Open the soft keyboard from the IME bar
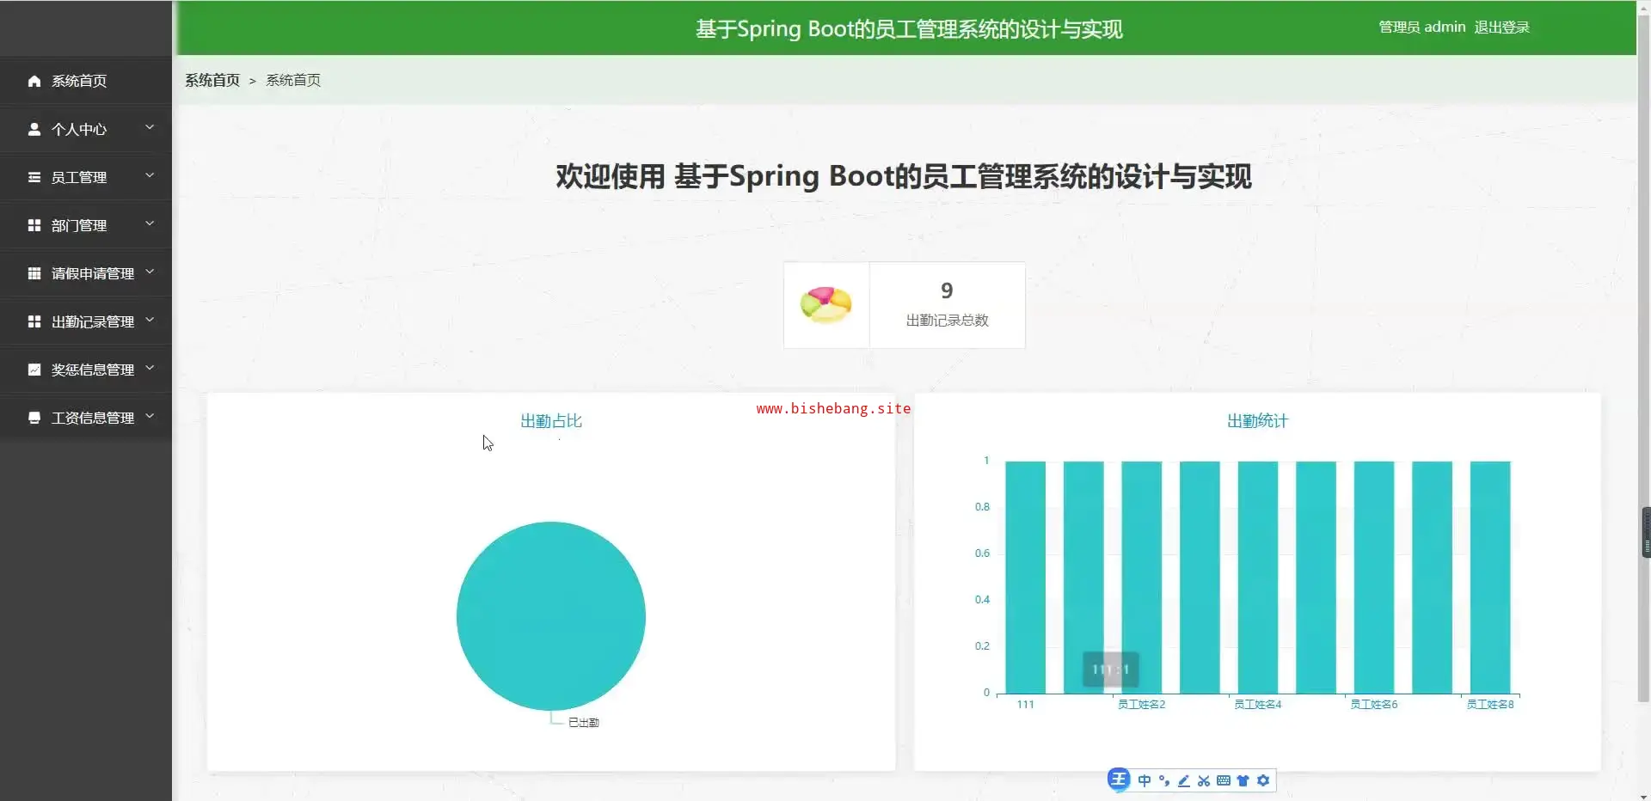Screen dimensions: 1651x801 (x=1224, y=780)
